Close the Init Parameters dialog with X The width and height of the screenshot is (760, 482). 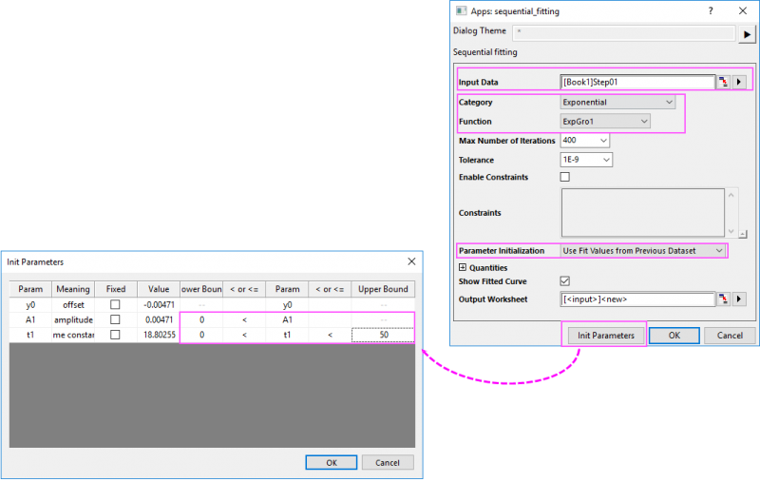pyautogui.click(x=410, y=260)
